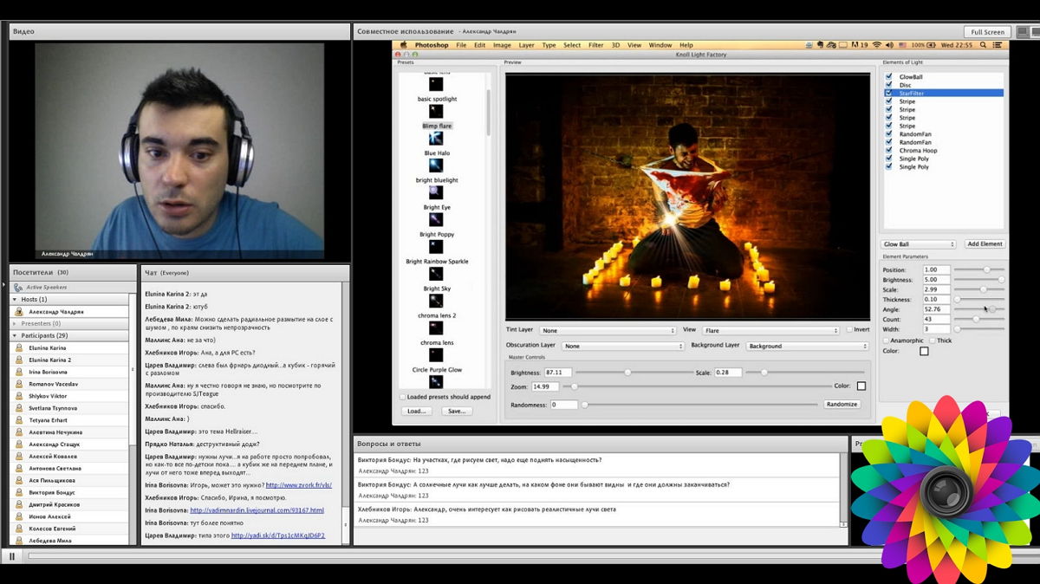The height and width of the screenshot is (584, 1040).
Task: Click the Add Element button
Action: [x=985, y=244]
